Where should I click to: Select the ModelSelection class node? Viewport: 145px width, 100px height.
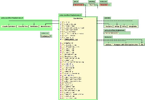[x=46, y=26]
